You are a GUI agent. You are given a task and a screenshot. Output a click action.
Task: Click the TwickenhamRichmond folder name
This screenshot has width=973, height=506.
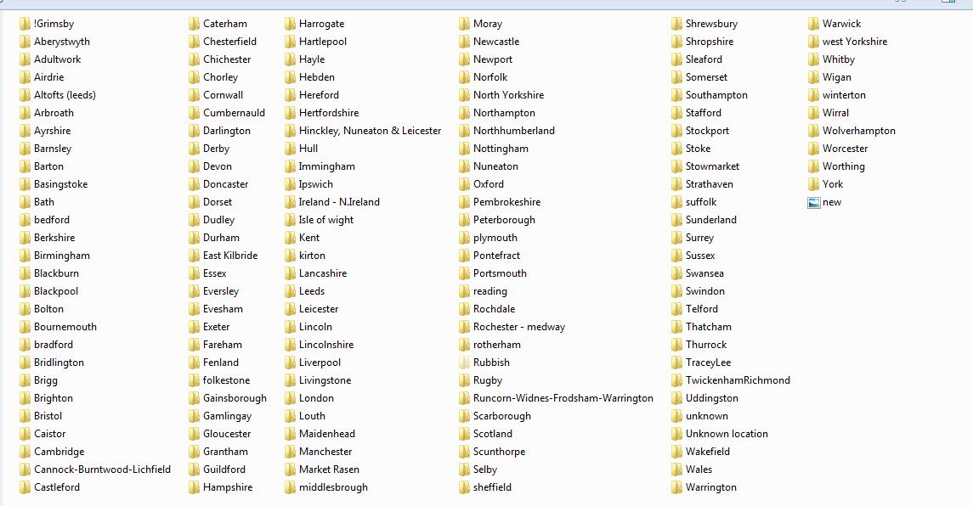pos(738,380)
